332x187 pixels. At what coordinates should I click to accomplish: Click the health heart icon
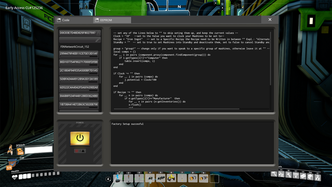15,177
